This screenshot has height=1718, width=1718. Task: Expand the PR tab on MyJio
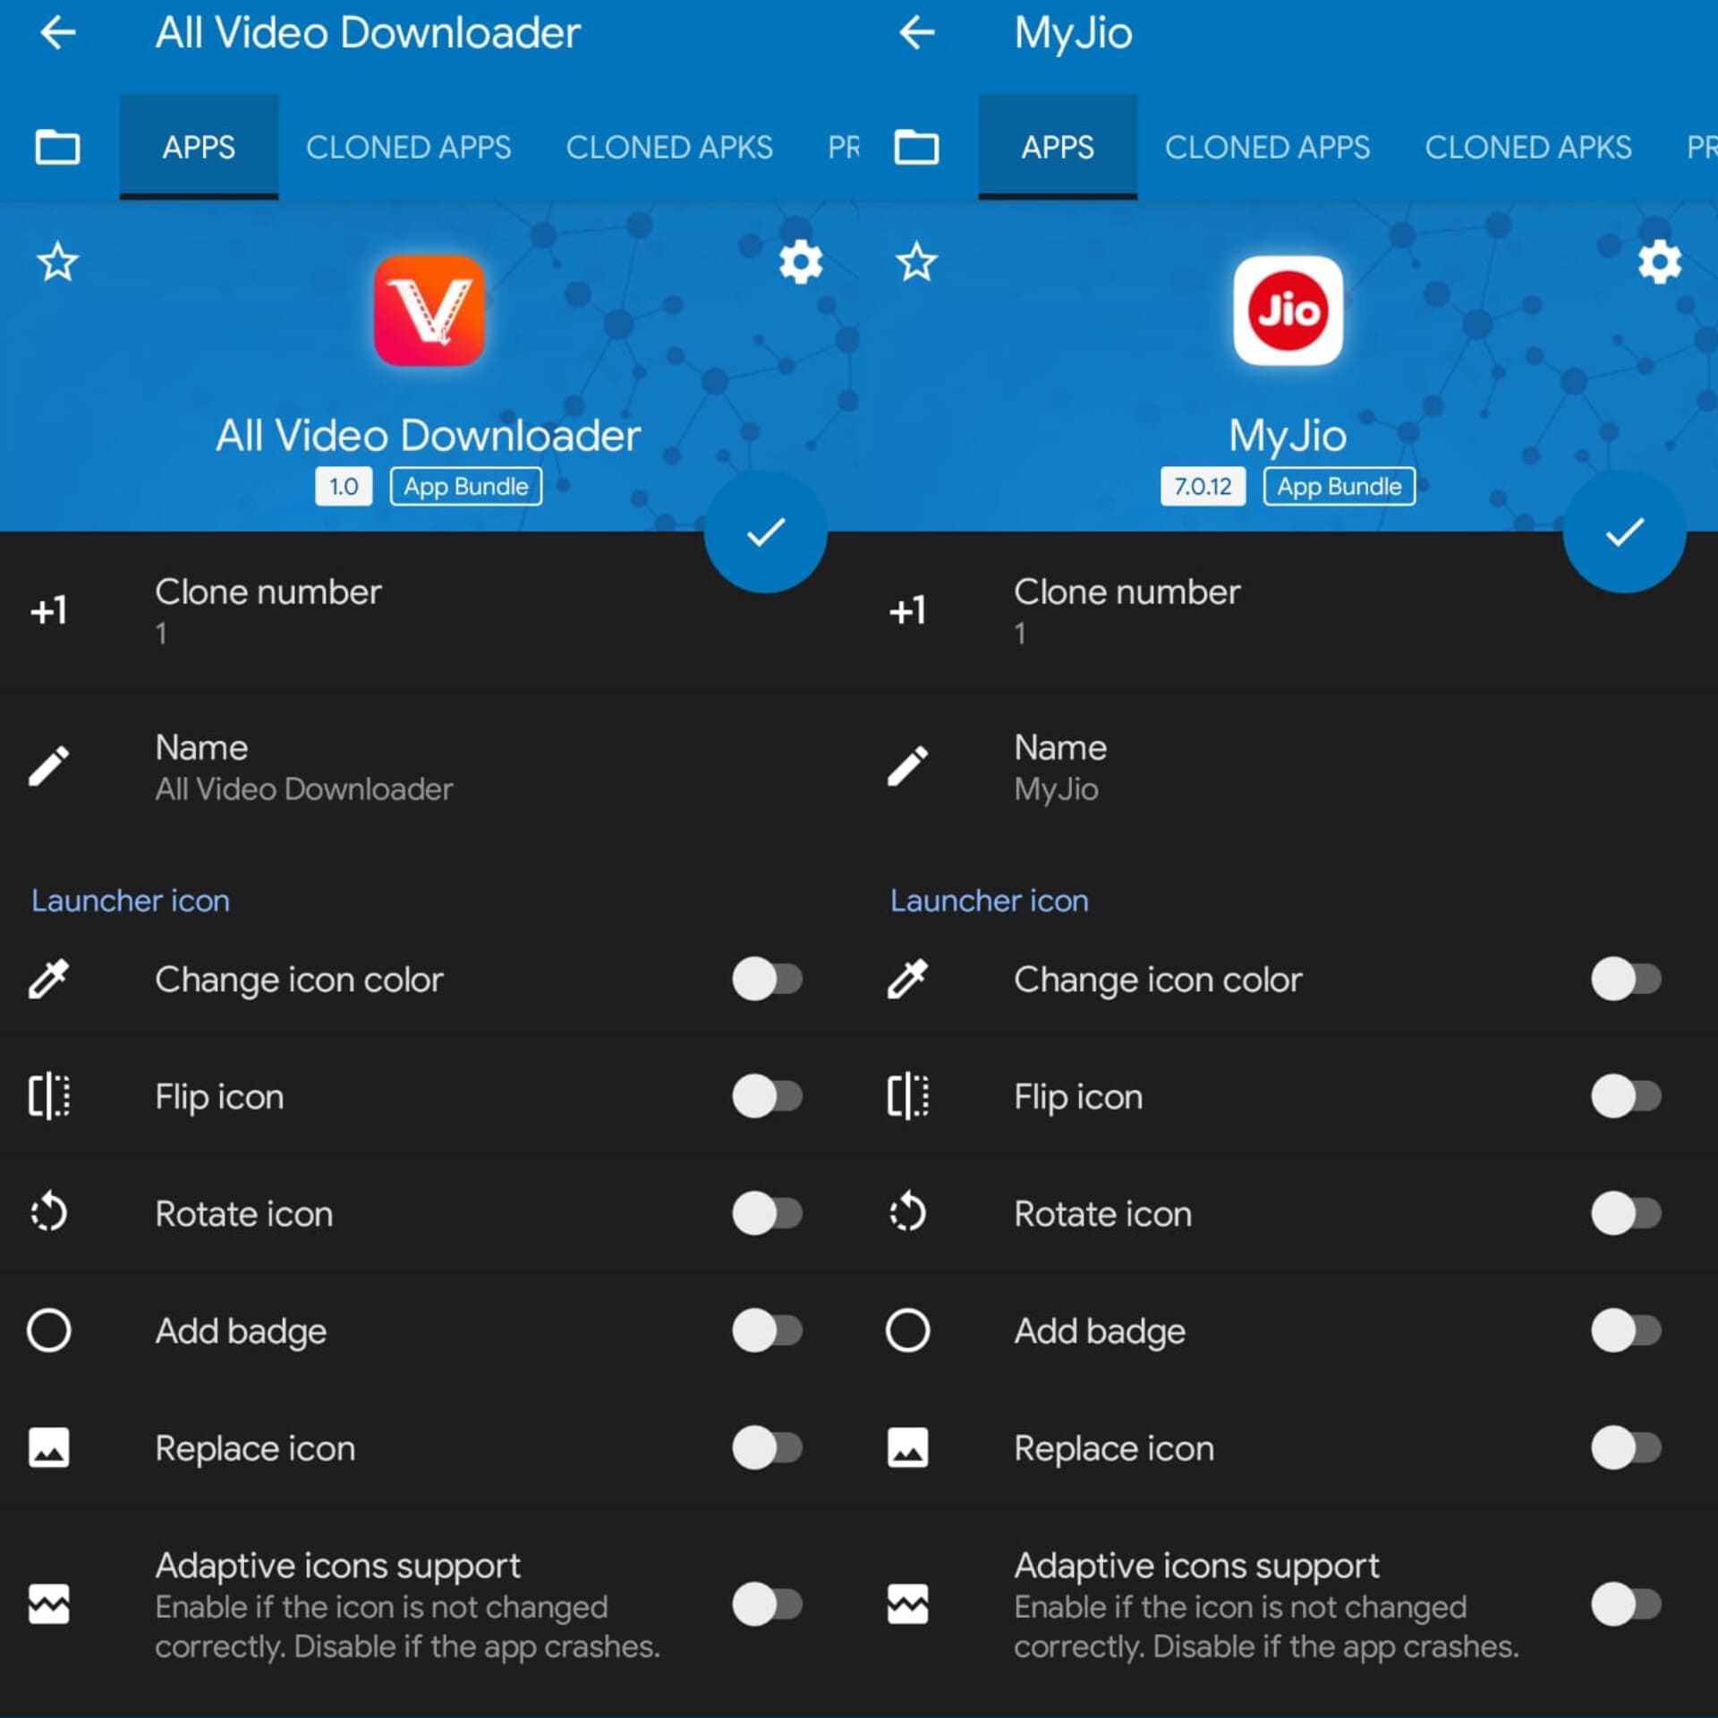(x=1699, y=147)
